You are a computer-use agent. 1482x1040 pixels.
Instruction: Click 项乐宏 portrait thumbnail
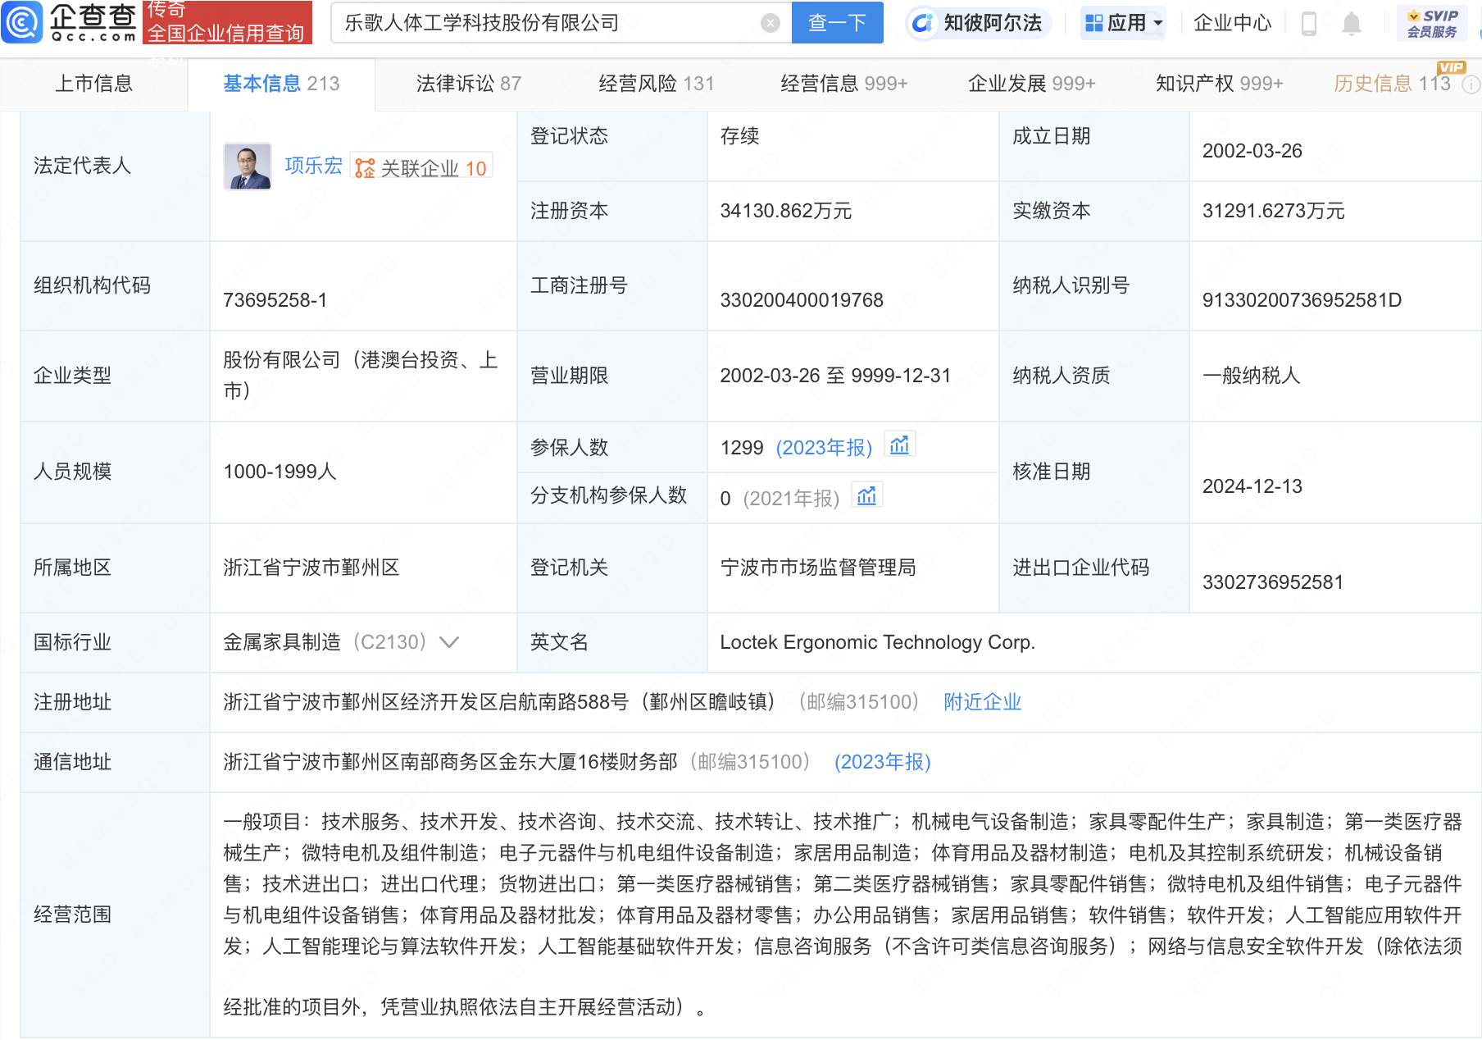pos(248,166)
